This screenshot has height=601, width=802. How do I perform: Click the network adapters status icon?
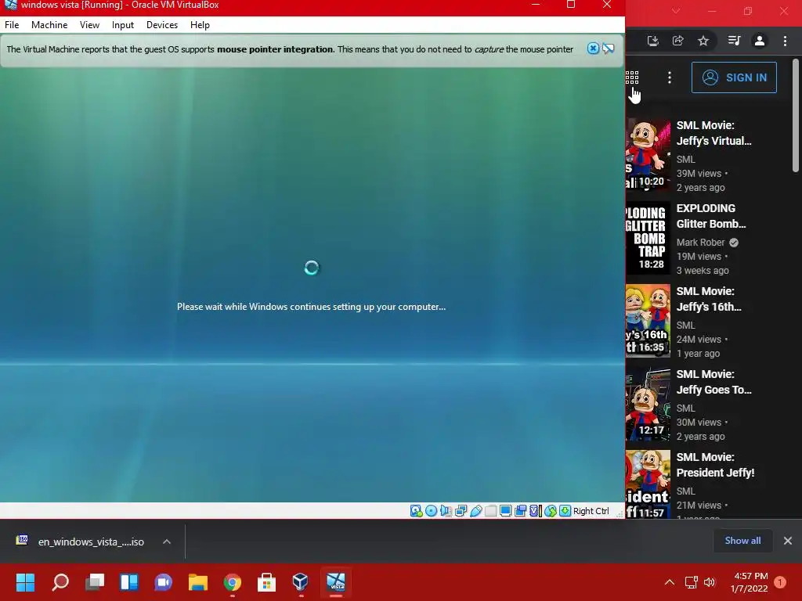(461, 511)
